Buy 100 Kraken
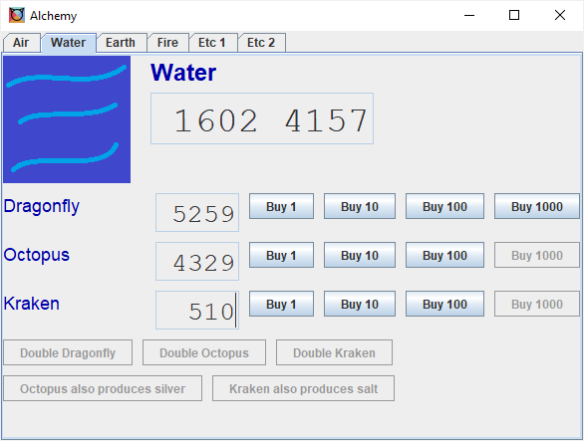Image resolution: width=584 pixels, height=441 pixels. point(444,304)
